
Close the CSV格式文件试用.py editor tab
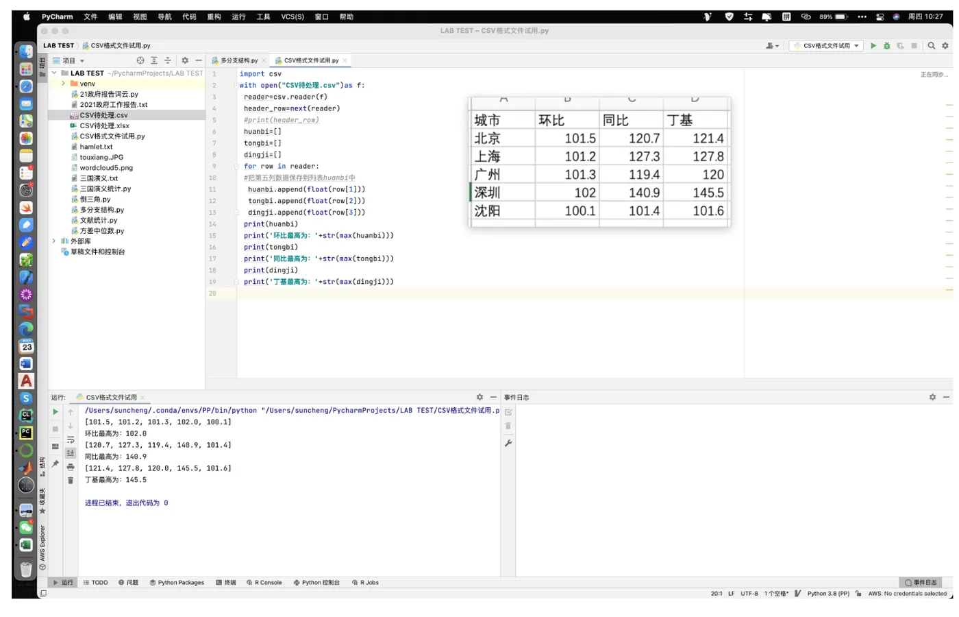(345, 60)
